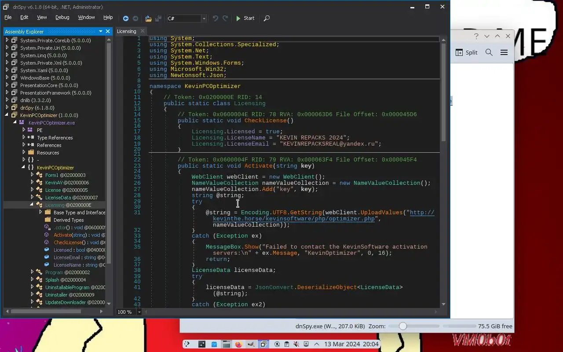The image size is (563, 352).
Task: Click the Save All disk icon
Action: [x=158, y=18]
